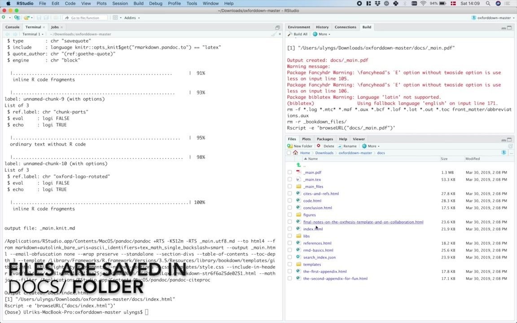Tick the checkbox beside _main_files folder
This screenshot has width=517, height=323.
click(289, 186)
